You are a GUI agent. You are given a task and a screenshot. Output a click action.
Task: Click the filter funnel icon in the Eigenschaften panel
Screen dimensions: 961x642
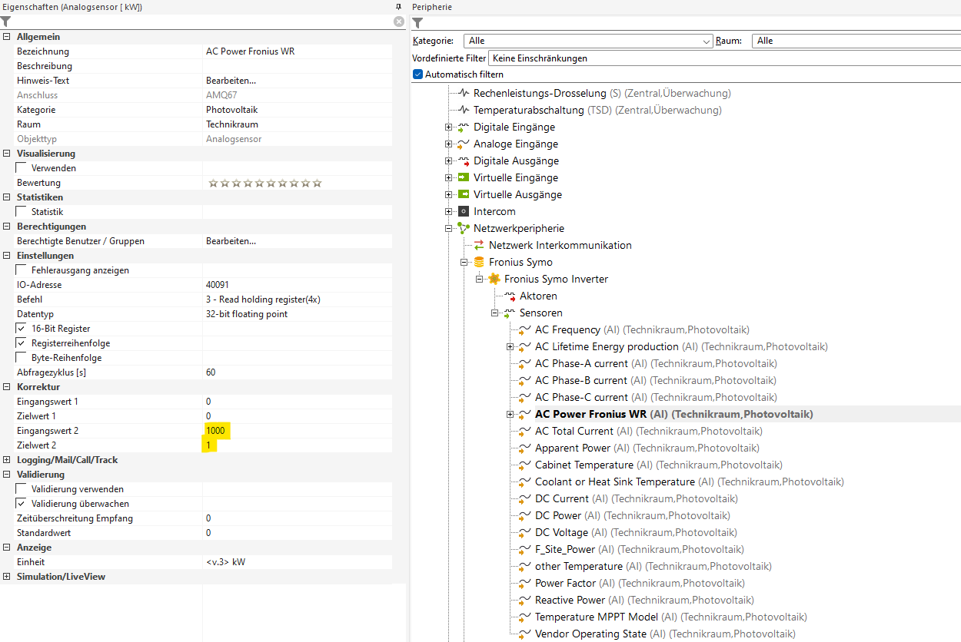click(x=6, y=22)
